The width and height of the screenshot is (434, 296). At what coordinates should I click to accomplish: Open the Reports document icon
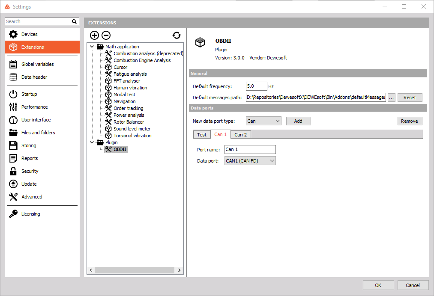13,158
